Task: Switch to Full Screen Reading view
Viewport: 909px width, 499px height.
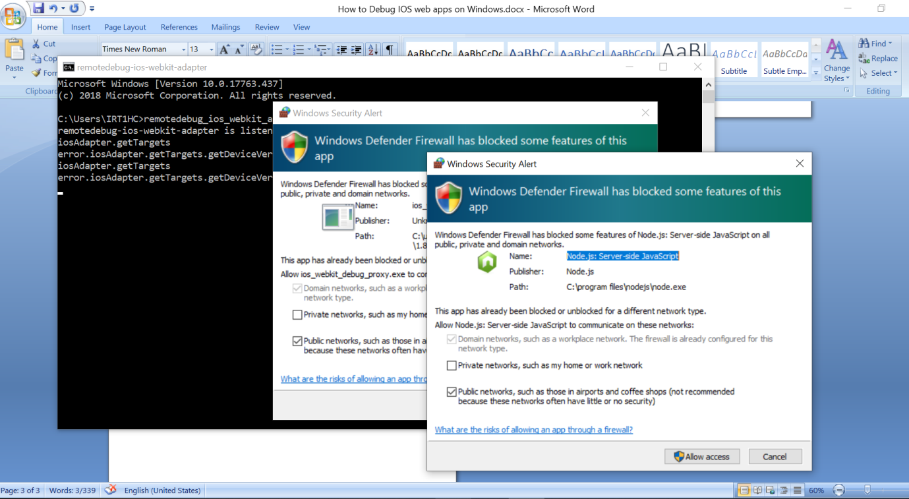Action: click(x=758, y=490)
